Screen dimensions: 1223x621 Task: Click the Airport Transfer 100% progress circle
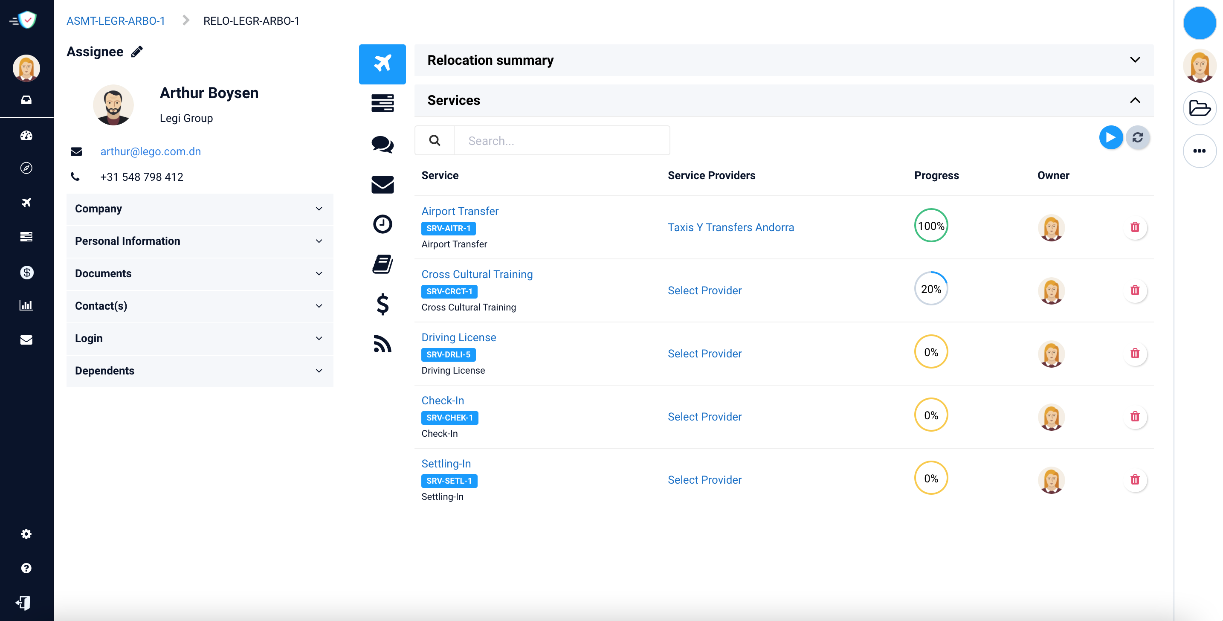[931, 225]
